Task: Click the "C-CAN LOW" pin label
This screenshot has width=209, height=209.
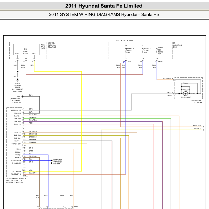Action: 16,163
